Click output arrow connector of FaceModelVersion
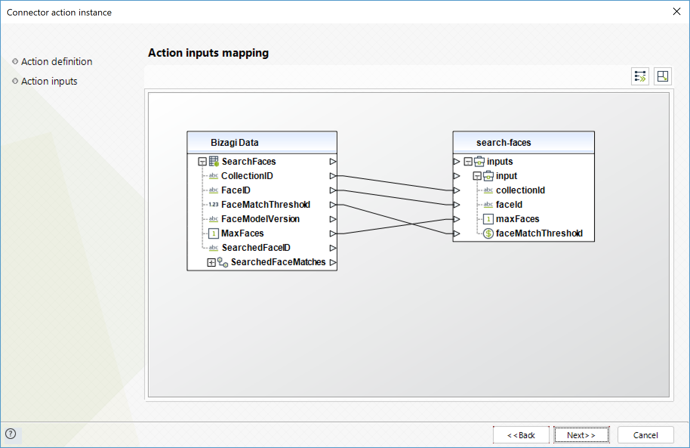 click(x=333, y=219)
